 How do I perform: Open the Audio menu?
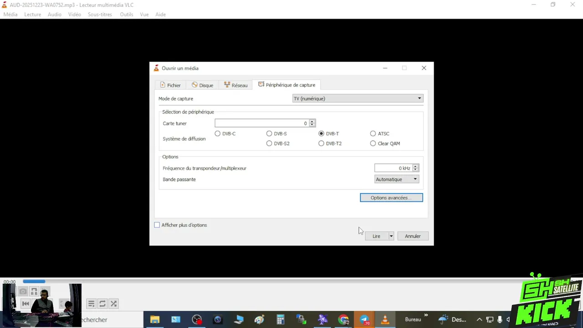tap(54, 15)
